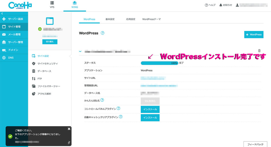Click the envelope icon for メール管理
271x147 pixels.
(x=4, y=34)
